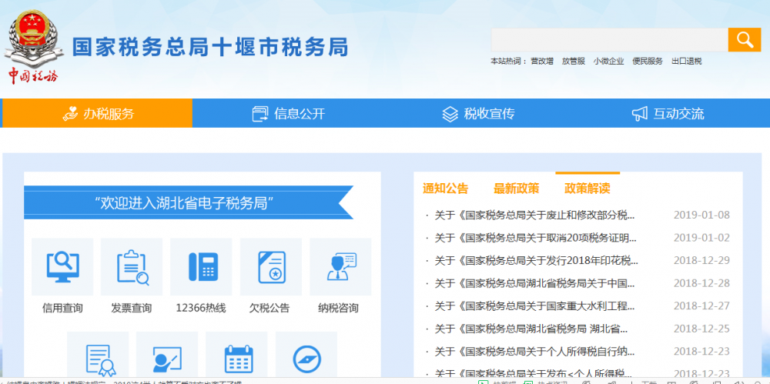Click the 出口退税 hot keyword link
The height and width of the screenshot is (384, 770).
(x=687, y=62)
